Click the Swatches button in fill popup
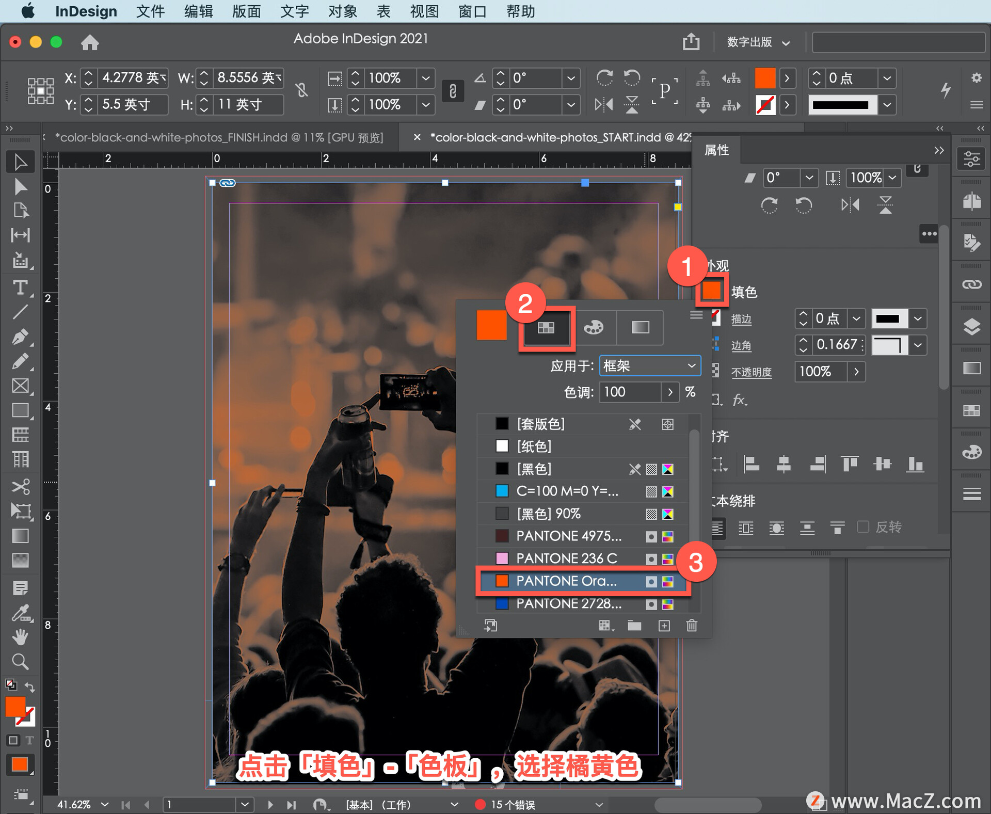The height and width of the screenshot is (814, 991). (546, 327)
